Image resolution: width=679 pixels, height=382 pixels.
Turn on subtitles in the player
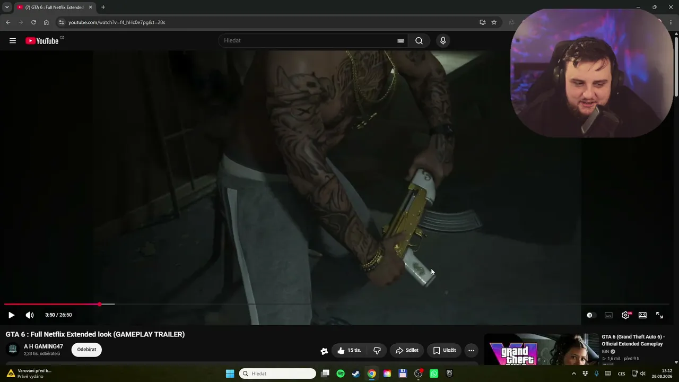pos(608,315)
